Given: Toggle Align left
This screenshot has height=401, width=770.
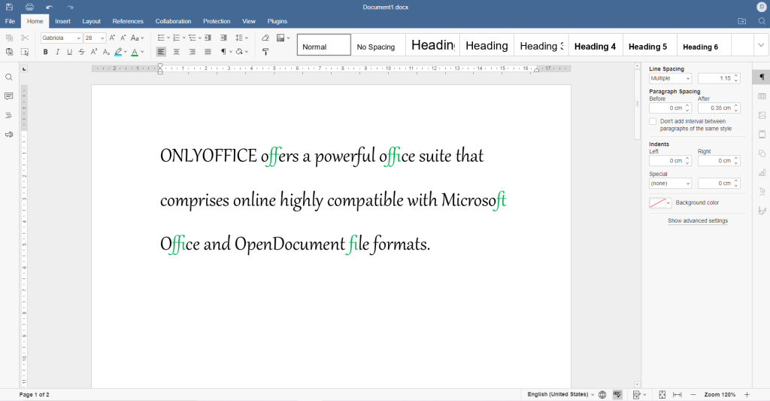Looking at the screenshot, I should point(161,52).
